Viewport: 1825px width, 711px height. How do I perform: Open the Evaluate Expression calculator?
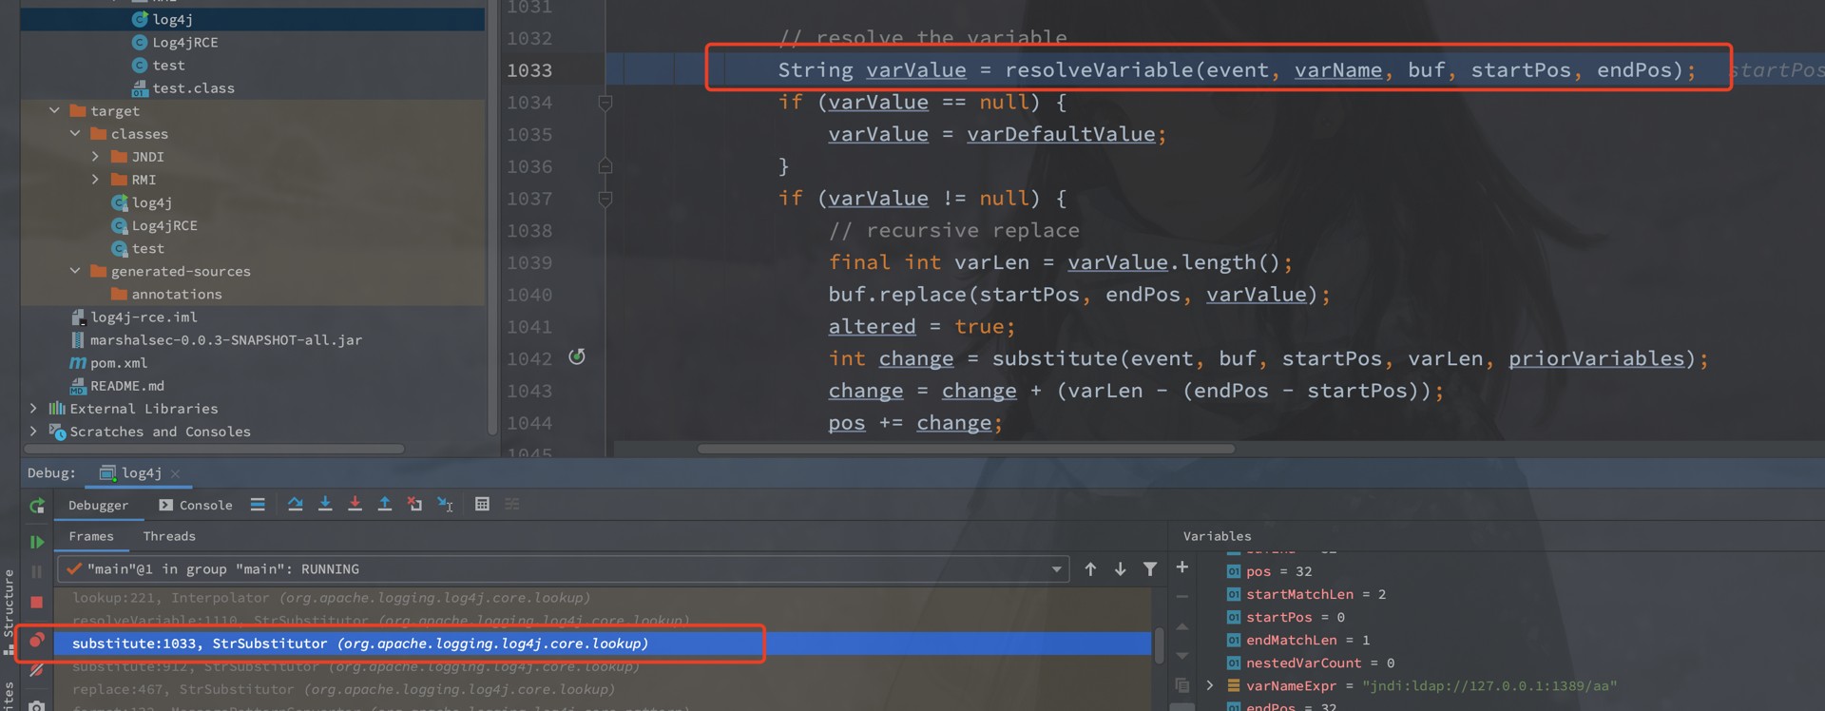pyautogui.click(x=482, y=505)
